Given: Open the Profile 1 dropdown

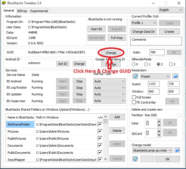Looking at the screenshot, I should (x=144, y=23).
